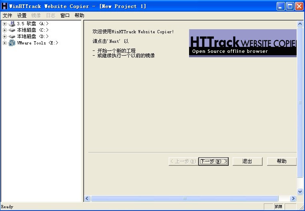Click the HTTrack Website Copier banner image
Viewport: 305px width, 211px height.
[x=243, y=43]
